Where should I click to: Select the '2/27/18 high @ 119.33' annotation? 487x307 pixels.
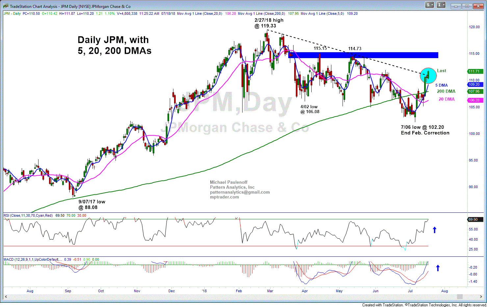coord(269,23)
